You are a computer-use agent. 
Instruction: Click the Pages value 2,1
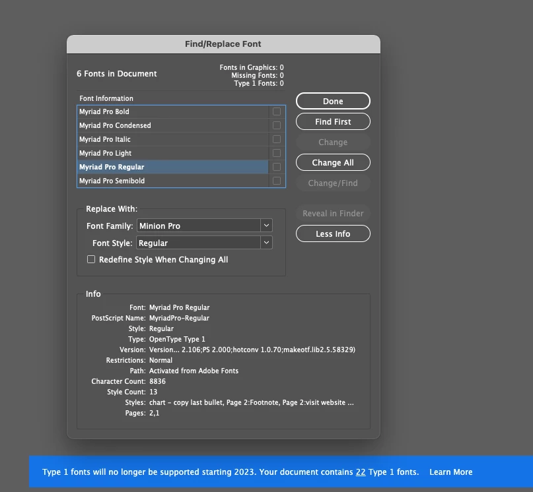click(x=154, y=413)
